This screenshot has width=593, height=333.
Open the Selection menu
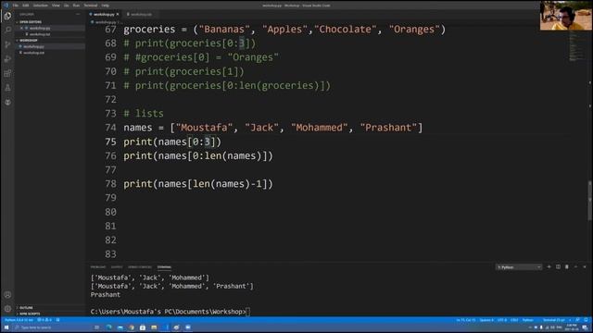tap(41, 6)
